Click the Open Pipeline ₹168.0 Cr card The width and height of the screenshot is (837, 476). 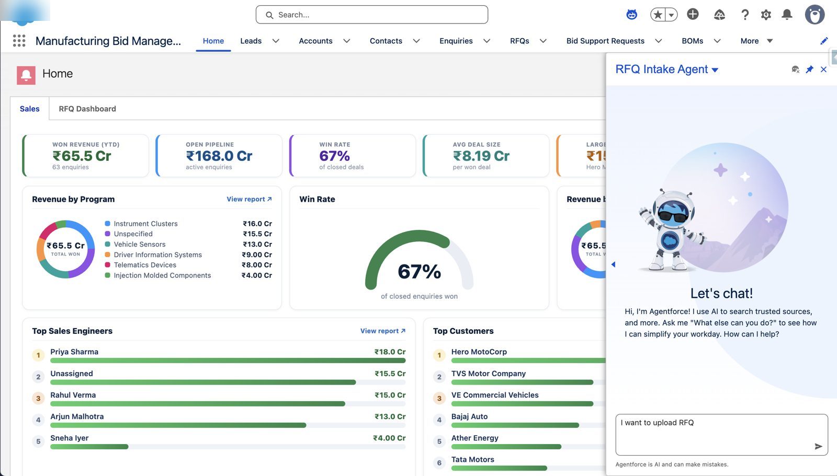tap(219, 156)
